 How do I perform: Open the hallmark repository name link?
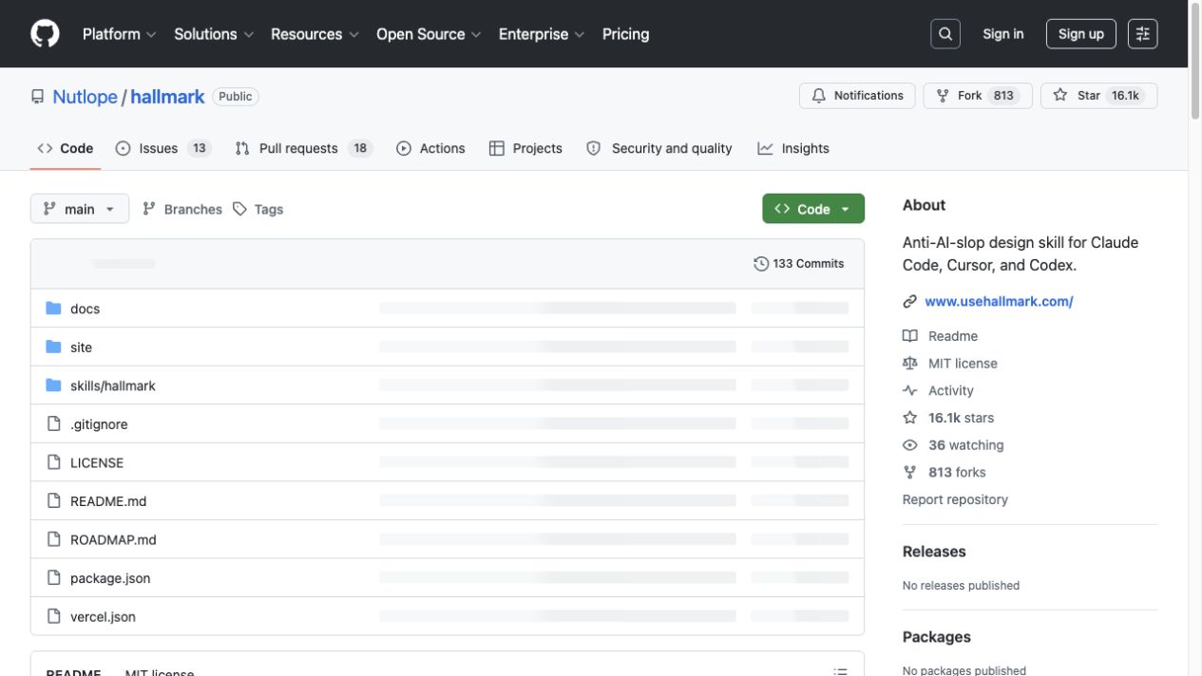click(x=167, y=97)
